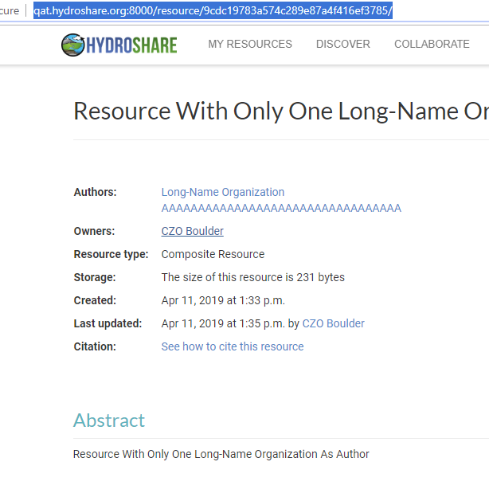
Task: Click the HydroShare globe logo icon
Action: (73, 45)
